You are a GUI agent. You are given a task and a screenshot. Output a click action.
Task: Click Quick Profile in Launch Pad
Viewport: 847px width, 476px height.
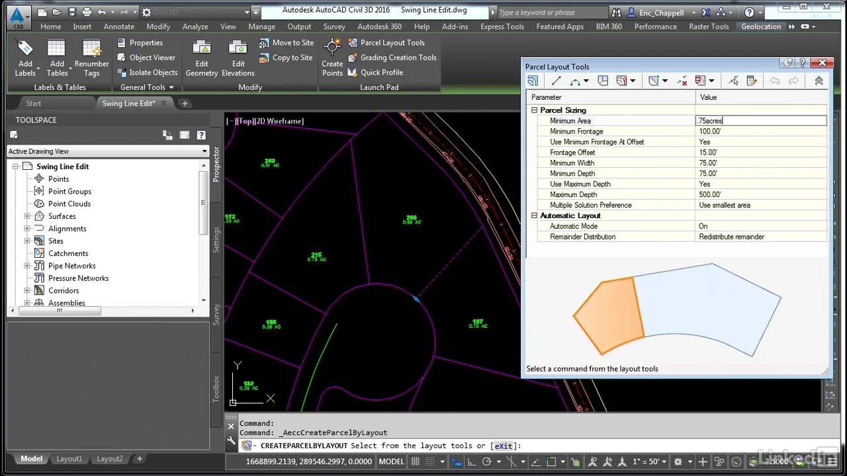[x=375, y=72]
